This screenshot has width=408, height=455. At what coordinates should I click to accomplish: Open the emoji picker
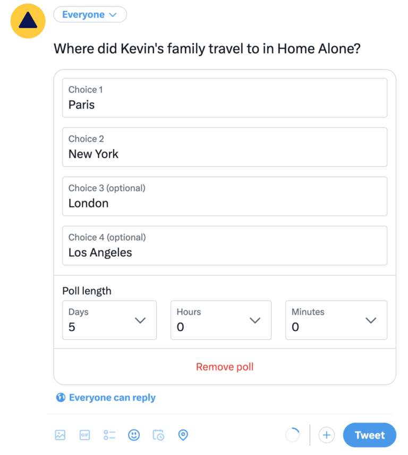tap(133, 435)
